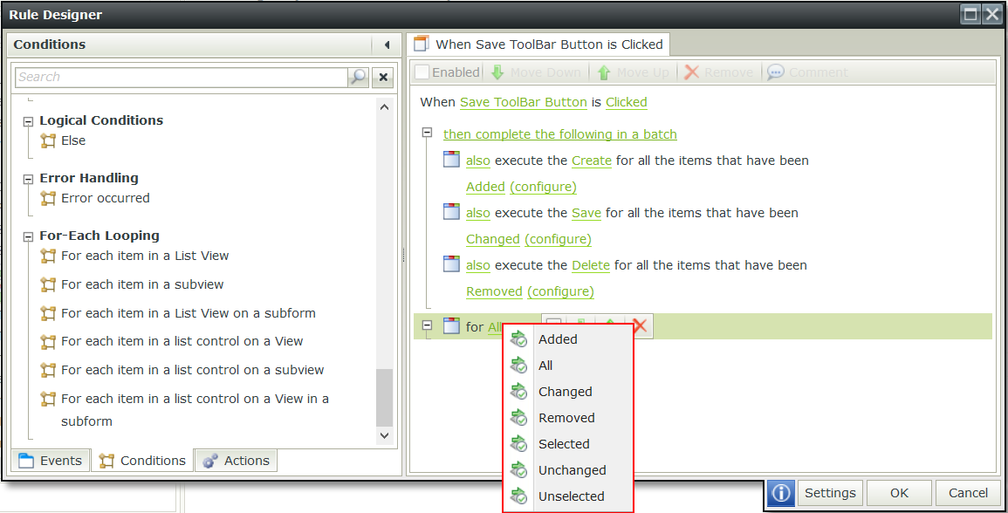
Task: Pick Unchanged from the popup menu
Action: click(567, 470)
